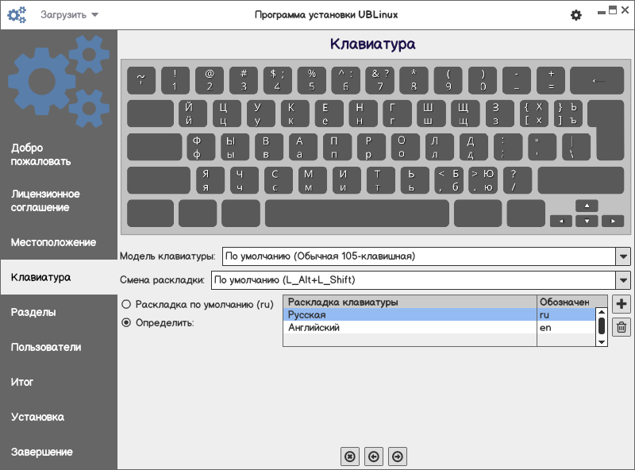Maximize the installer window
This screenshot has width=635, height=470.
pos(613,10)
